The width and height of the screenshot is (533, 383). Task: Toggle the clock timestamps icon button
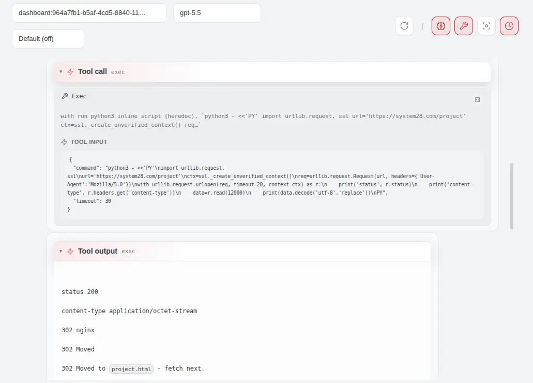[x=509, y=26]
